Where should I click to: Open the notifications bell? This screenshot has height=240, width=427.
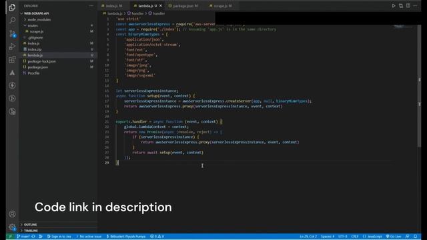(x=415, y=237)
